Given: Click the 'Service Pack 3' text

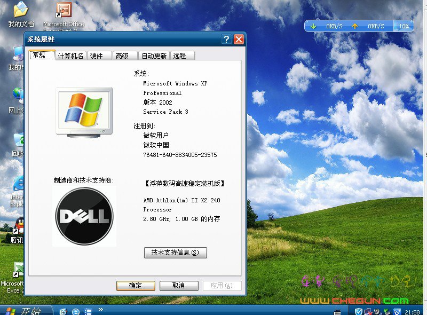Looking at the screenshot, I should [165, 112].
